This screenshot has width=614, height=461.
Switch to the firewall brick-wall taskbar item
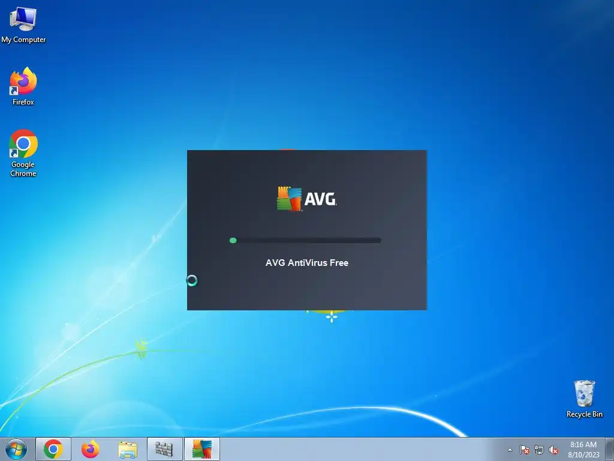click(x=164, y=449)
